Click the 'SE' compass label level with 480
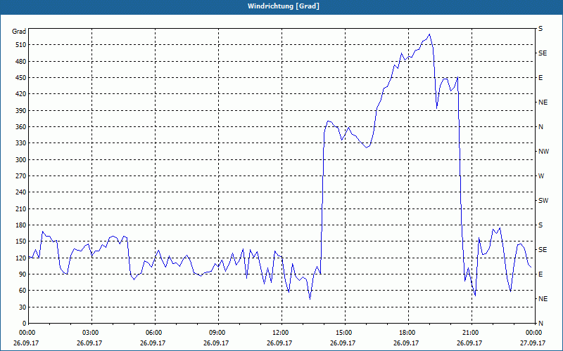 coord(543,53)
